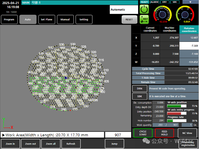This screenshot has width=199, height=149.
Task: Click the Relative X value 12.607
Action: (x=189, y=38)
